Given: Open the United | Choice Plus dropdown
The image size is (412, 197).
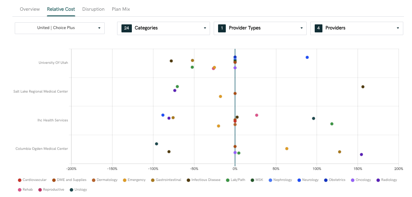Looking at the screenshot, I should [x=60, y=28].
